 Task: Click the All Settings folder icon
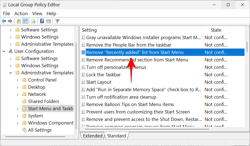[25, 130]
